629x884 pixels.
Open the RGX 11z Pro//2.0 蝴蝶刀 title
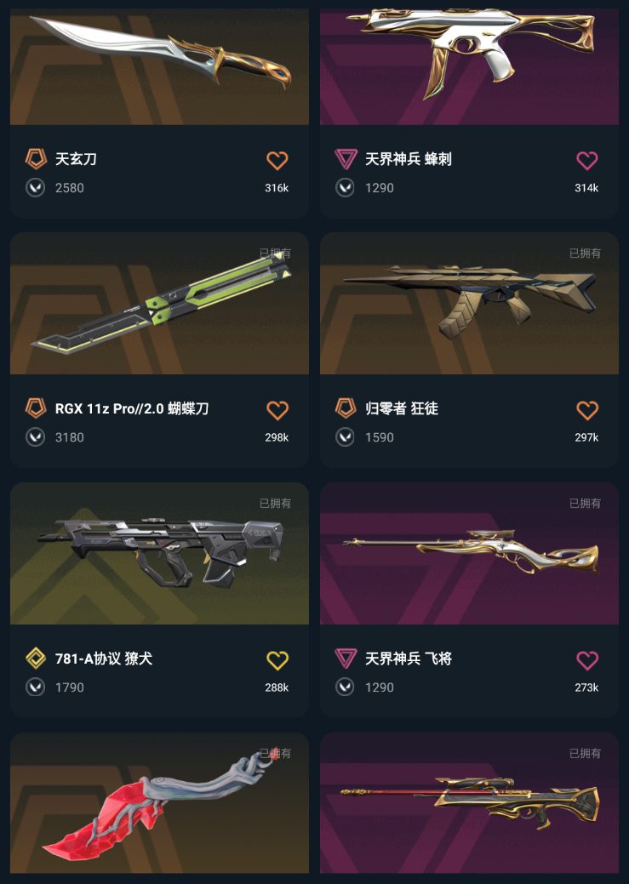click(x=132, y=408)
